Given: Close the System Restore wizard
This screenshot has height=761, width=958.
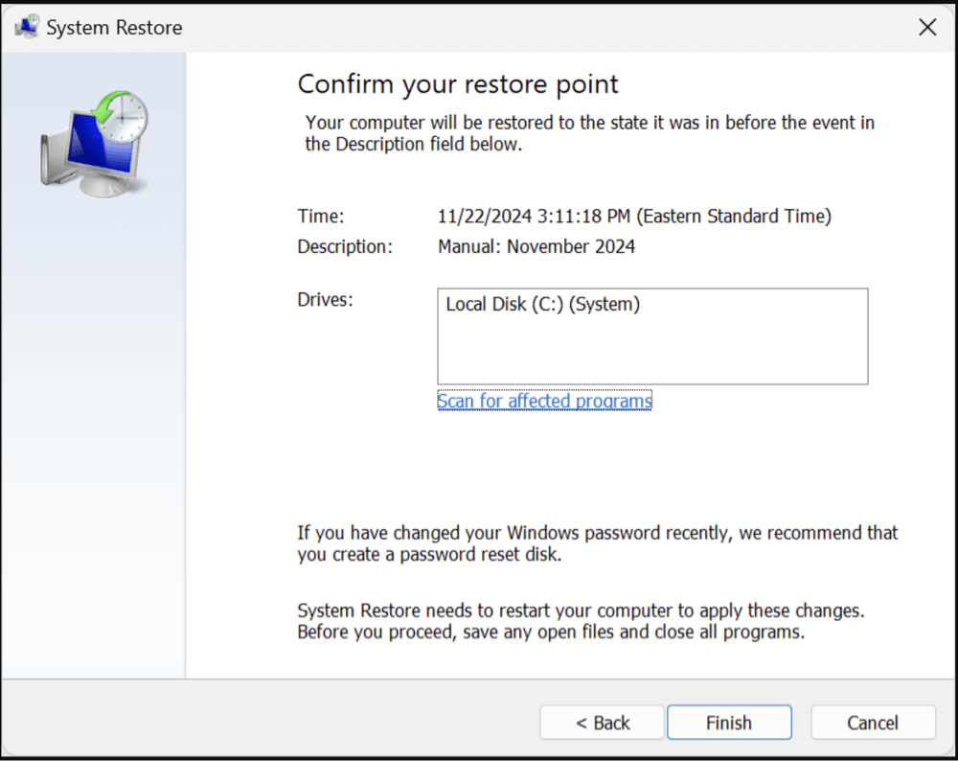Looking at the screenshot, I should click(x=926, y=27).
